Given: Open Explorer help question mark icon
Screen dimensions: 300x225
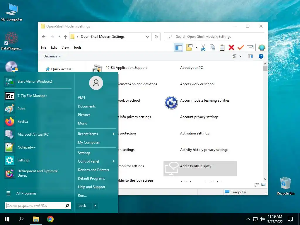Looking at the screenshot, I should click(x=261, y=56).
